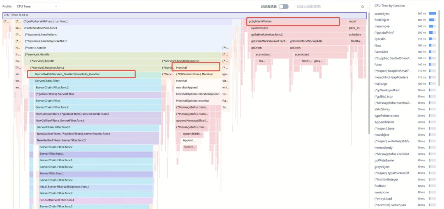Open the CPU Time profile dropdown

coord(37,7)
